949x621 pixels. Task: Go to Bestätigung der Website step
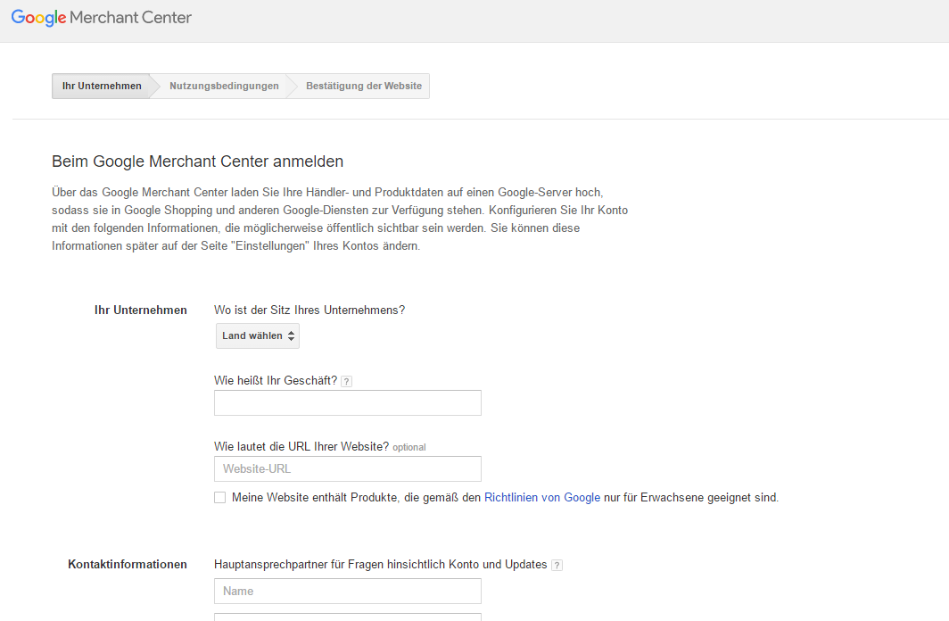(x=364, y=86)
